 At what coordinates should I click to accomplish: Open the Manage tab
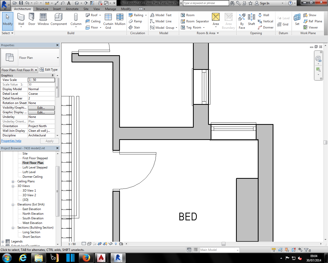point(110,9)
